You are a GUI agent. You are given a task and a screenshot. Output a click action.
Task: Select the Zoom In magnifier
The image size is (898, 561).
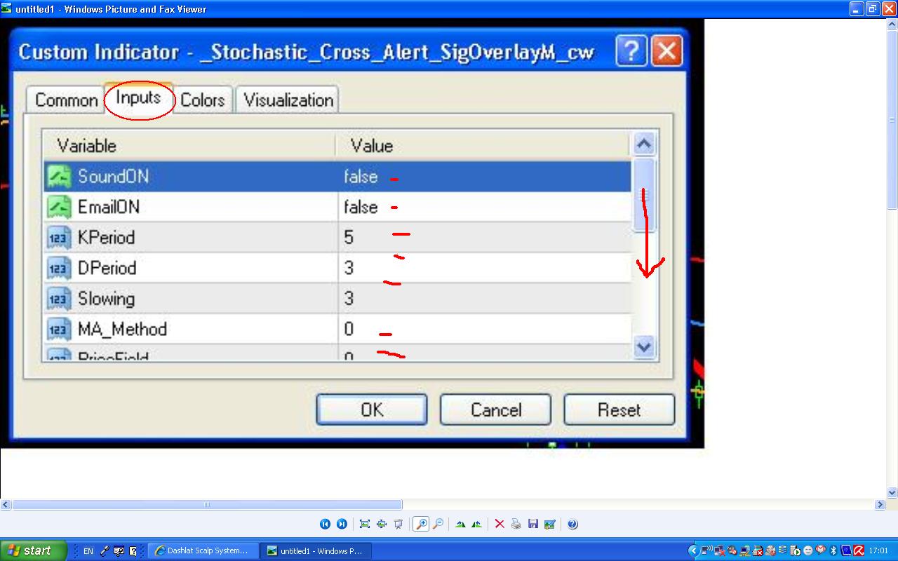pos(421,524)
